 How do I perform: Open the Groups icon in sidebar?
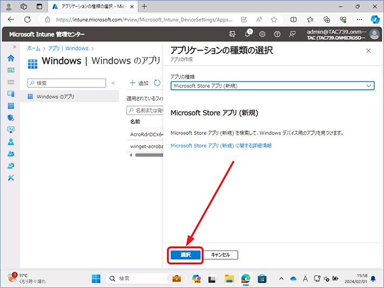11,153
